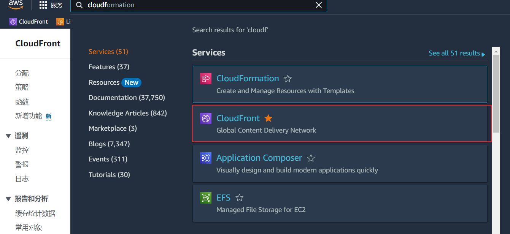Open the services grid menu icon
The image size is (510, 234).
pyautogui.click(x=43, y=5)
